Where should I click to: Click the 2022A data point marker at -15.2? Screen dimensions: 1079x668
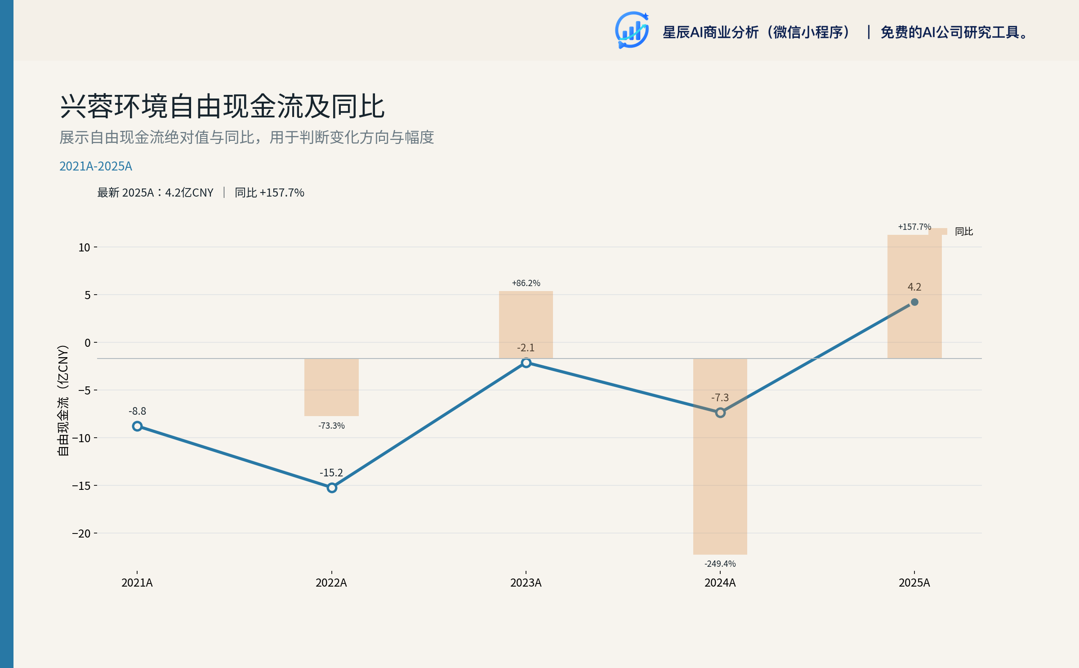click(332, 488)
